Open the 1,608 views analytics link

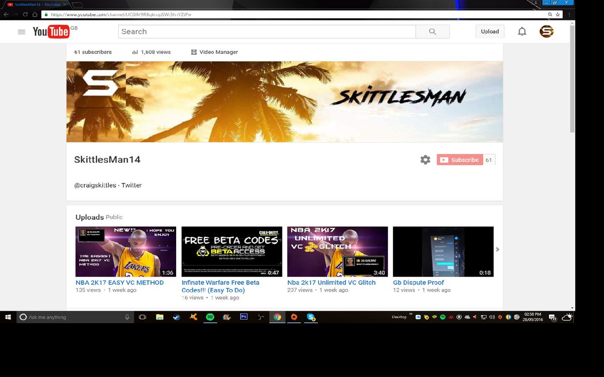click(x=152, y=52)
